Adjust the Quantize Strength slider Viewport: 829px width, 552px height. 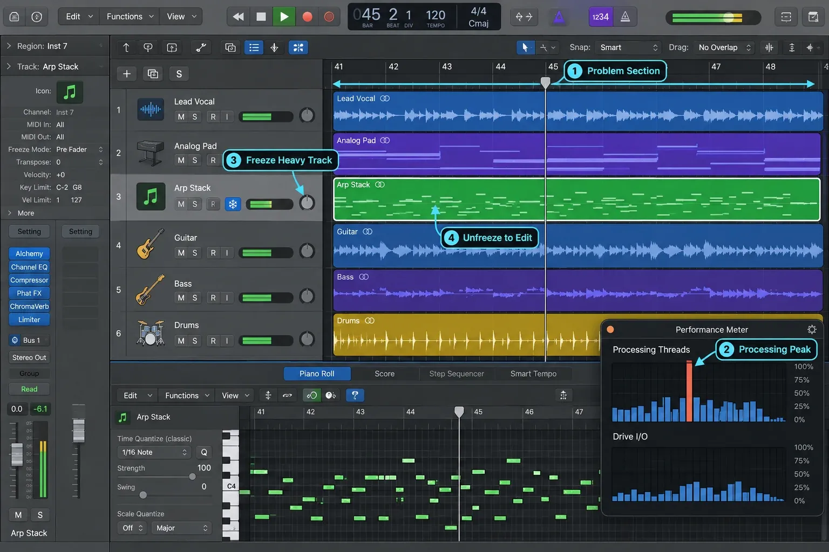(192, 477)
